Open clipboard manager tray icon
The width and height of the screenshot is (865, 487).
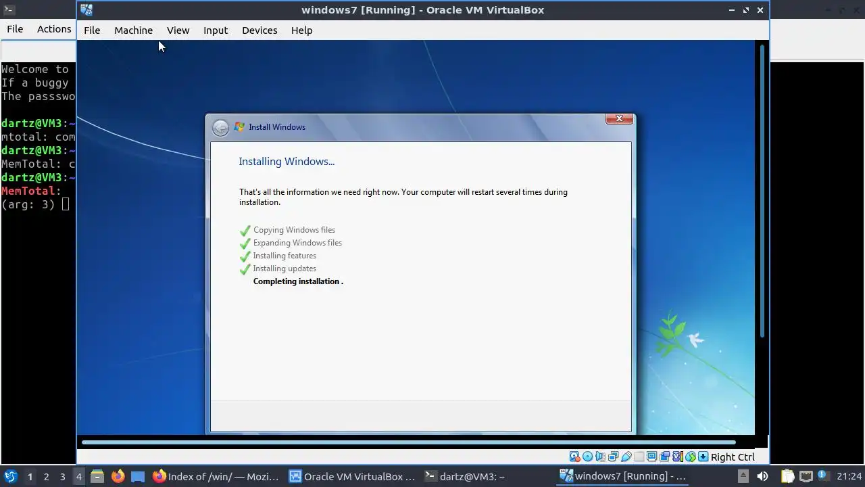point(787,476)
